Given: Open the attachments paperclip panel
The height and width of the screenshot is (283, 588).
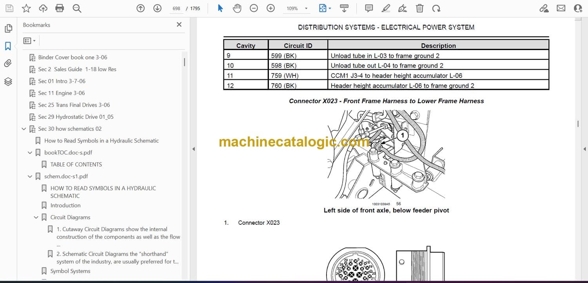Looking at the screenshot, I should click(x=8, y=63).
